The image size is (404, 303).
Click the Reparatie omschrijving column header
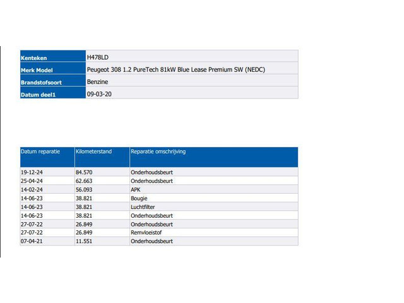click(x=158, y=152)
